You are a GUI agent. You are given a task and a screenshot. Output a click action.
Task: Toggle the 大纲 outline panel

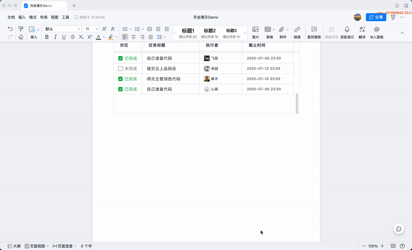[14, 246]
